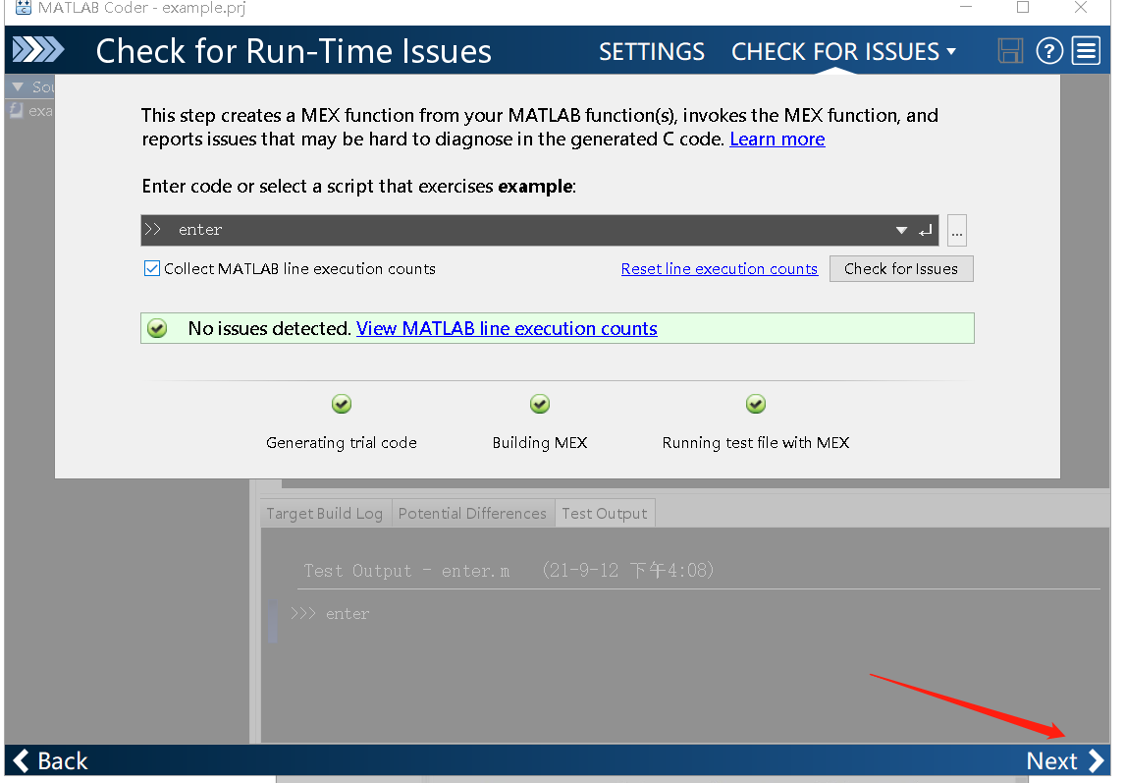Open the SETTINGS step in header
The image size is (1125, 783).
[652, 52]
